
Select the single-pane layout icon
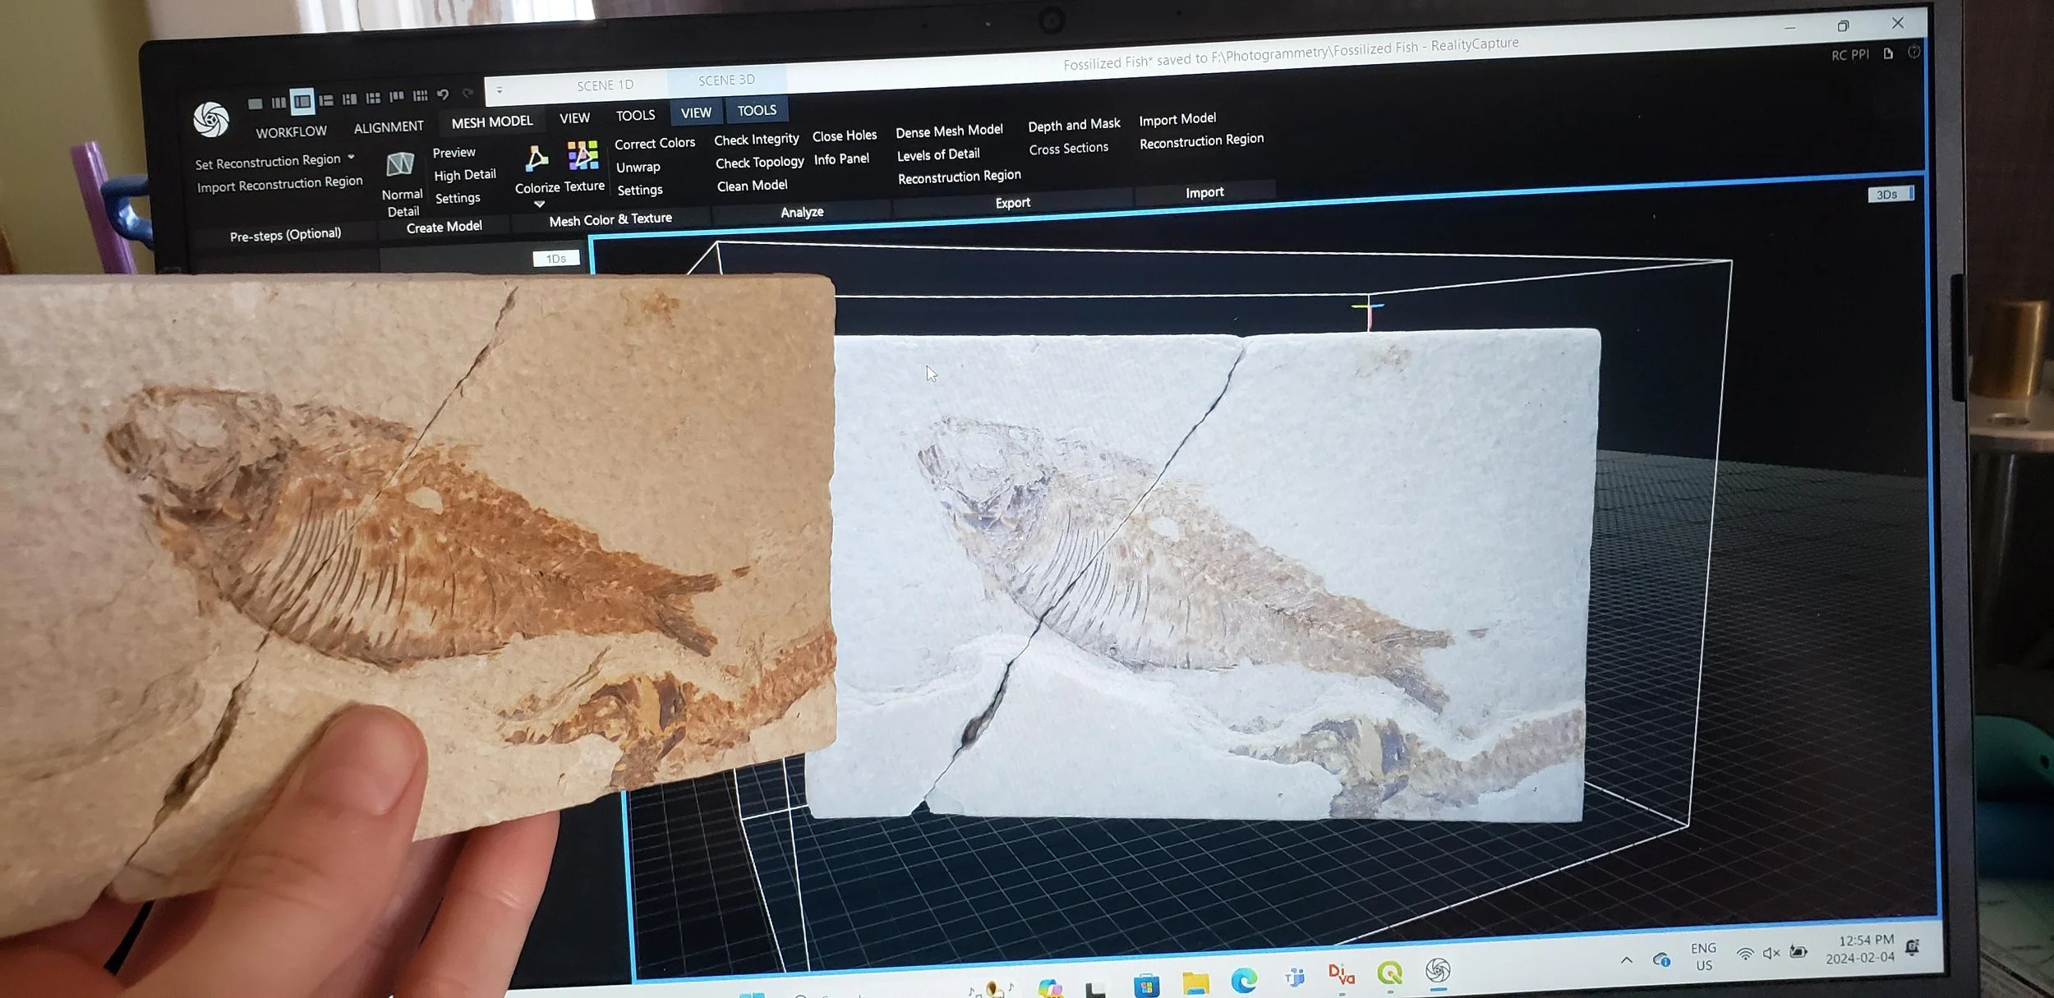pyautogui.click(x=255, y=103)
